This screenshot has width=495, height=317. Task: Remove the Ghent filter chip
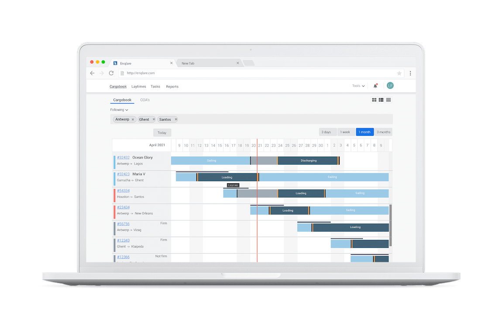click(153, 119)
